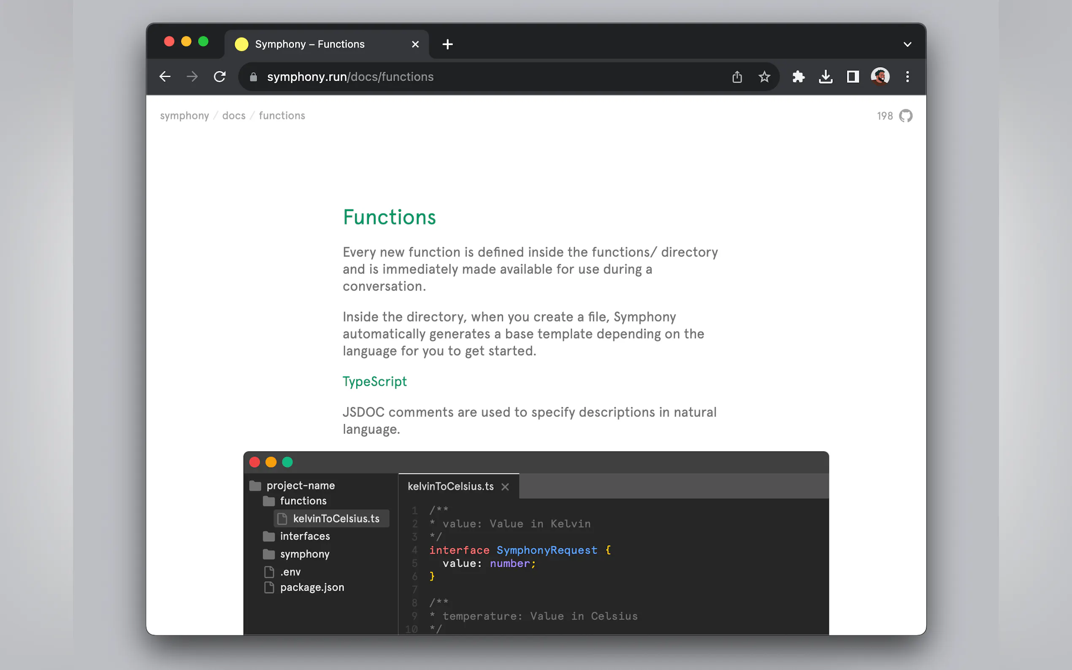Click the project-name folder icon
Screen dimensions: 1072x670
(x=255, y=486)
